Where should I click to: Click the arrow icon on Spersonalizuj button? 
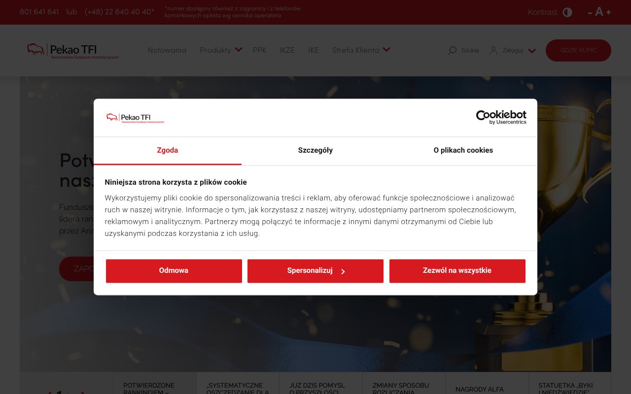pyautogui.click(x=343, y=271)
